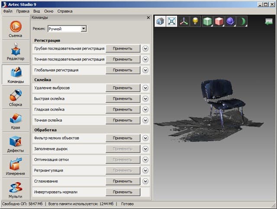Click the Свободно ОП: 5847 Мб status

(23, 204)
